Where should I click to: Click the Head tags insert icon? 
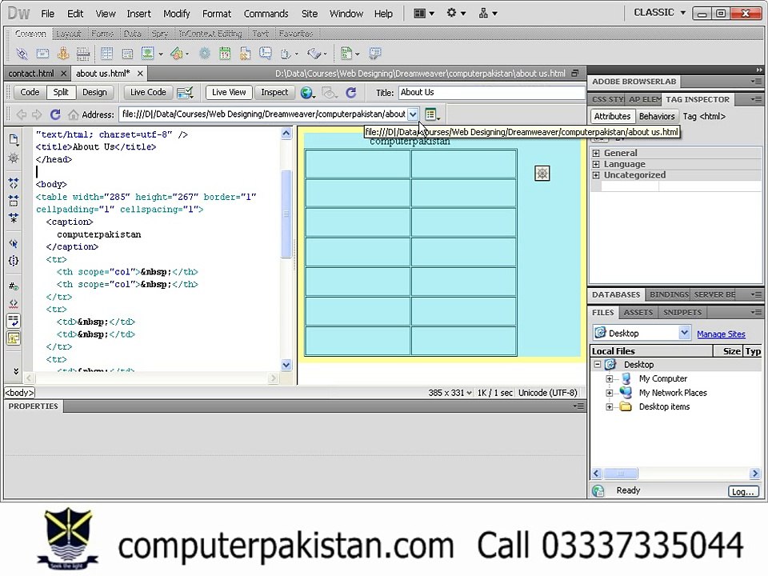tap(286, 54)
